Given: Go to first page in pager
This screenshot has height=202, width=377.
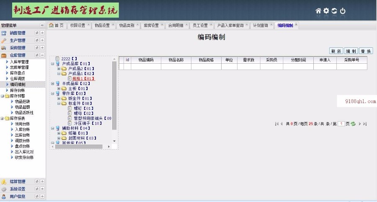Looking at the screenshot, I should point(276,124).
